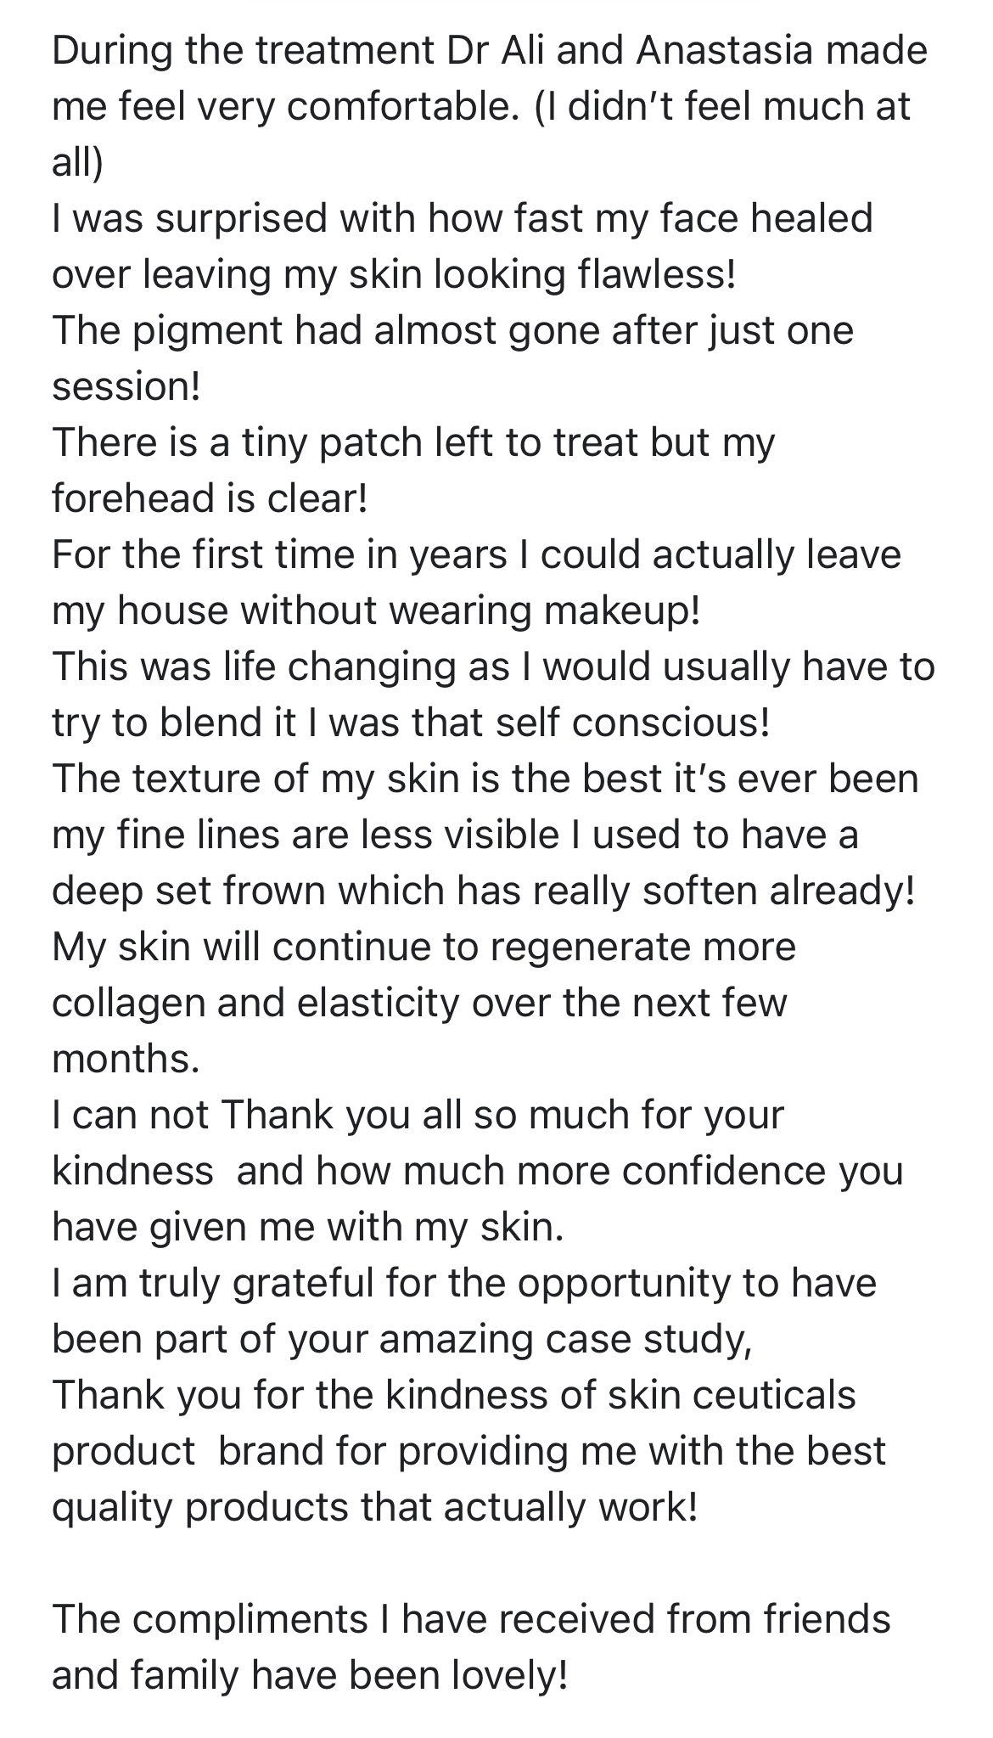Click the word "months." on its own line
Viewport: 993px width, 1738px height.
(126, 1059)
